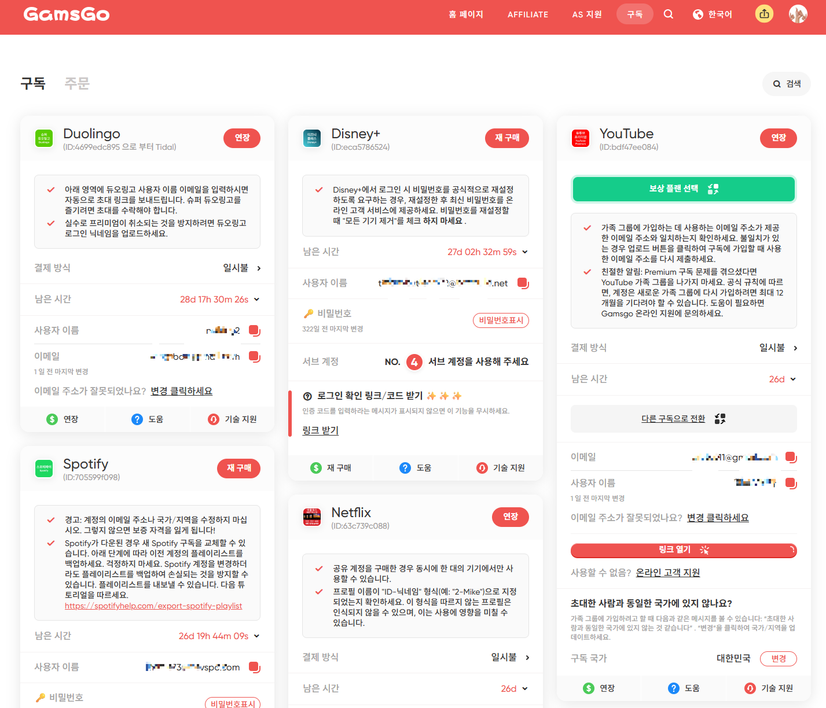Copy Duolingo email with copy icon
Screen dimensions: 826x708
pos(254,356)
